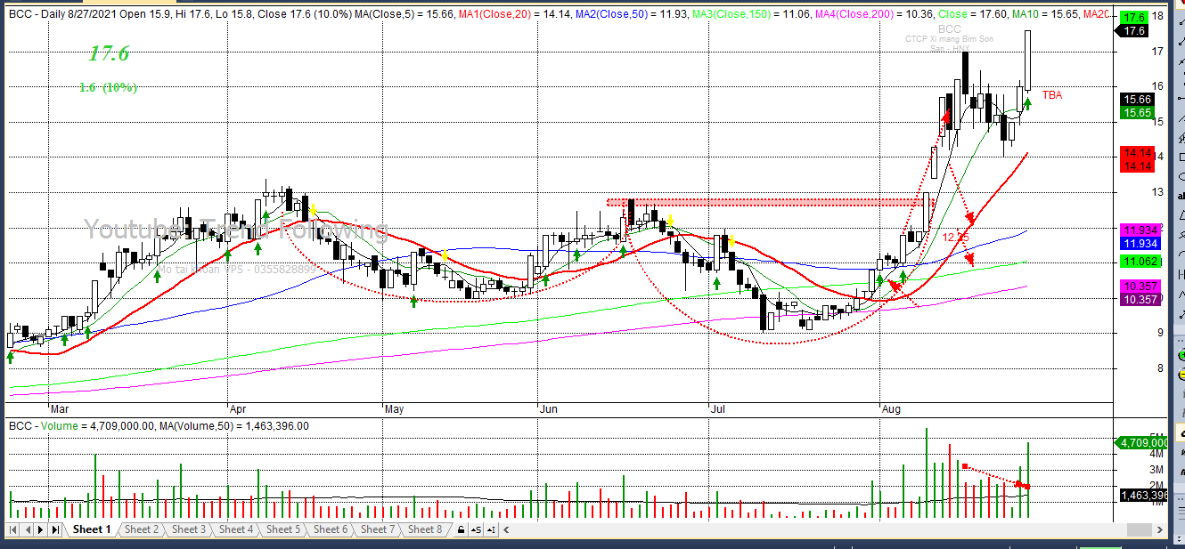The width and height of the screenshot is (1185, 549).
Task: Open the Sheet 5 tab
Action: 282,529
